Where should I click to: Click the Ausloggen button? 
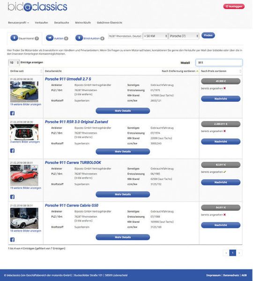tap(234, 7)
